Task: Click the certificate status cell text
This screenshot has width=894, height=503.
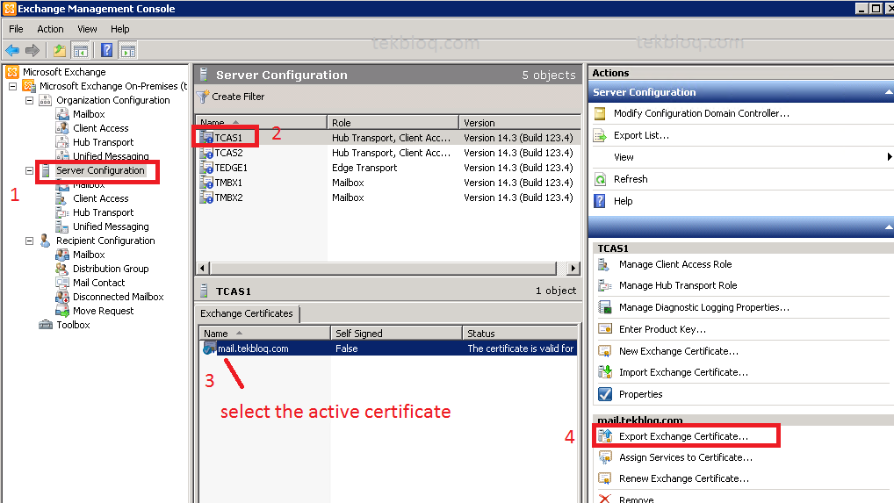Action: tap(521, 348)
